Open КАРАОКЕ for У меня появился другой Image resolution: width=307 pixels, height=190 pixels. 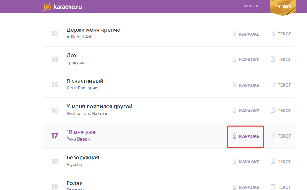coord(249,111)
